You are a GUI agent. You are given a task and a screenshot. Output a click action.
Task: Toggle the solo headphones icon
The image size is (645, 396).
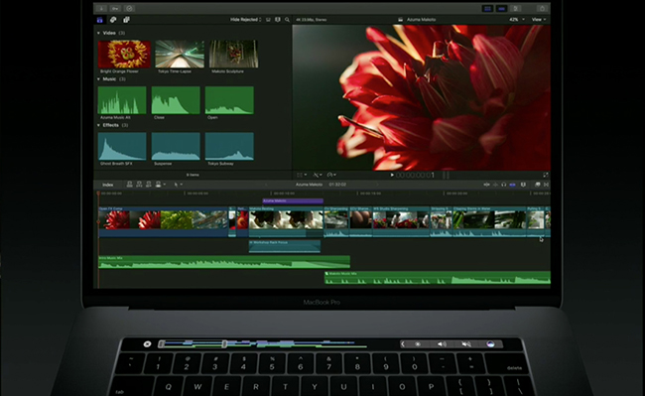pos(503,185)
